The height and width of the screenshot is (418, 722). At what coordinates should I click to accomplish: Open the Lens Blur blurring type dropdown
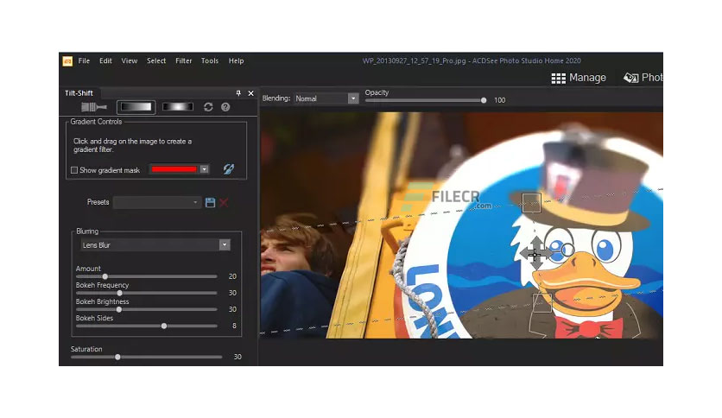click(x=155, y=245)
